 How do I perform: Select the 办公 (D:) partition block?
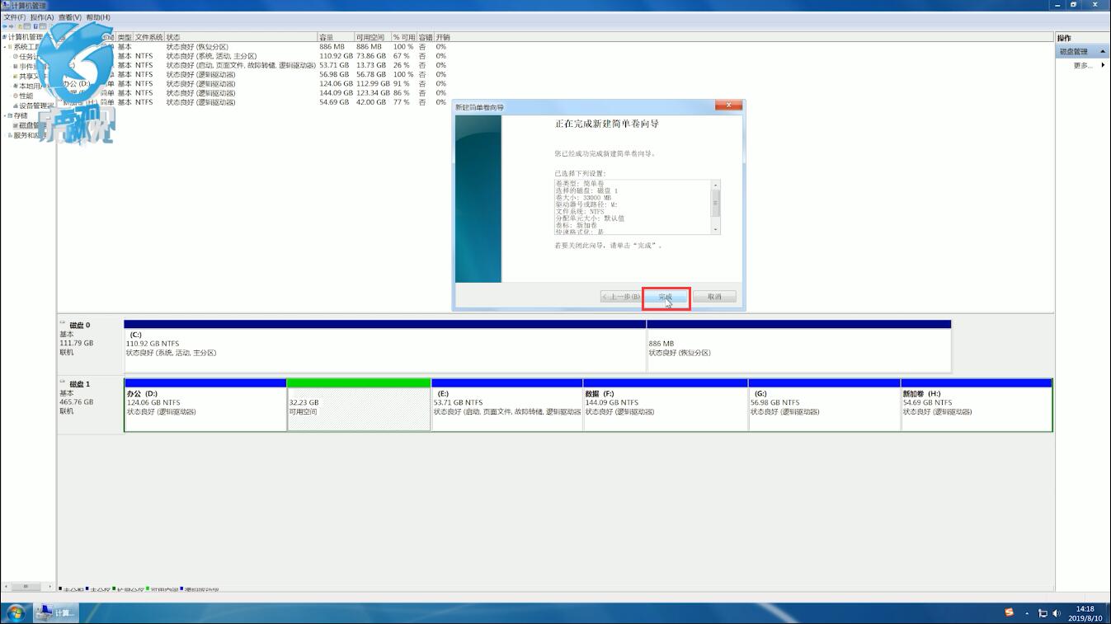coord(205,405)
